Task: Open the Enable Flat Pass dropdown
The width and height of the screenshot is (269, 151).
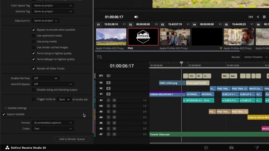Action: 45,78
